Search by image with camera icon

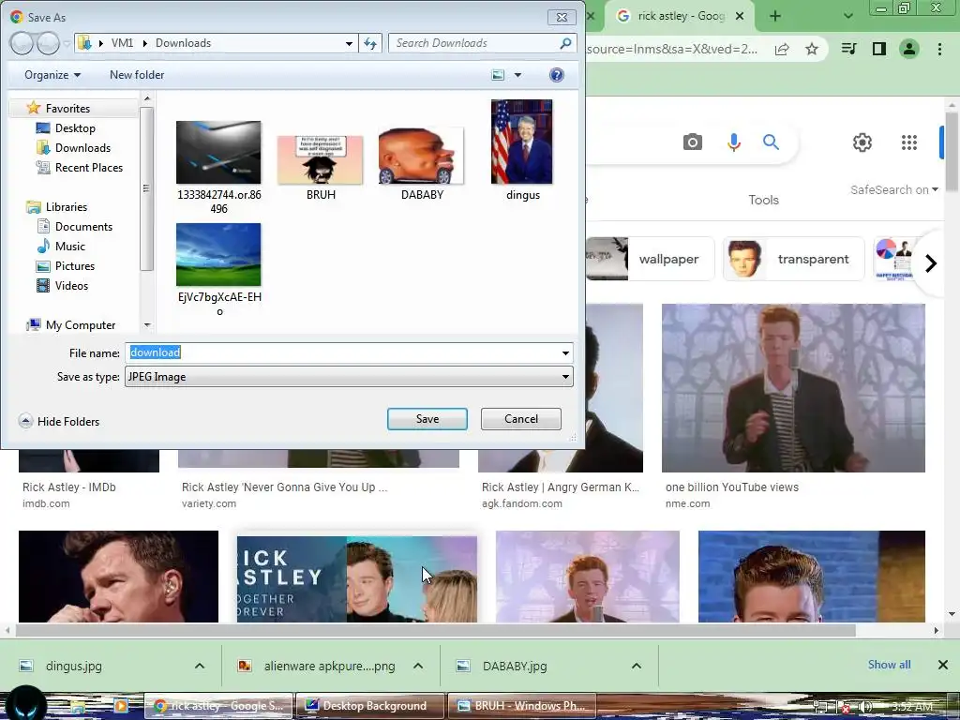coord(693,142)
